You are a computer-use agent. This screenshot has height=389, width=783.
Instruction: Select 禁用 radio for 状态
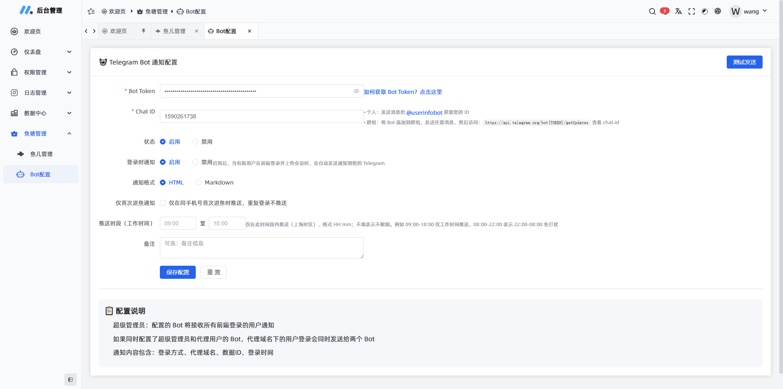tap(195, 142)
